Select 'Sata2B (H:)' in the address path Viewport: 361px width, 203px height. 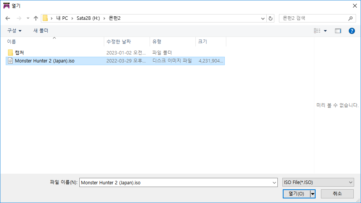(88, 18)
